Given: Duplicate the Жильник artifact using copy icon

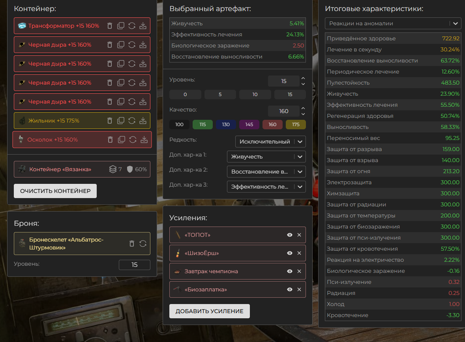Looking at the screenshot, I should pos(121,121).
